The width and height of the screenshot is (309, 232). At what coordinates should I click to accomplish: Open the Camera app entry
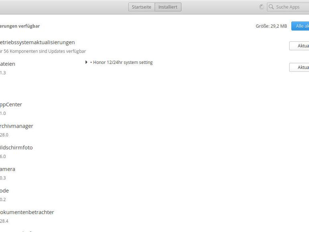8,169
